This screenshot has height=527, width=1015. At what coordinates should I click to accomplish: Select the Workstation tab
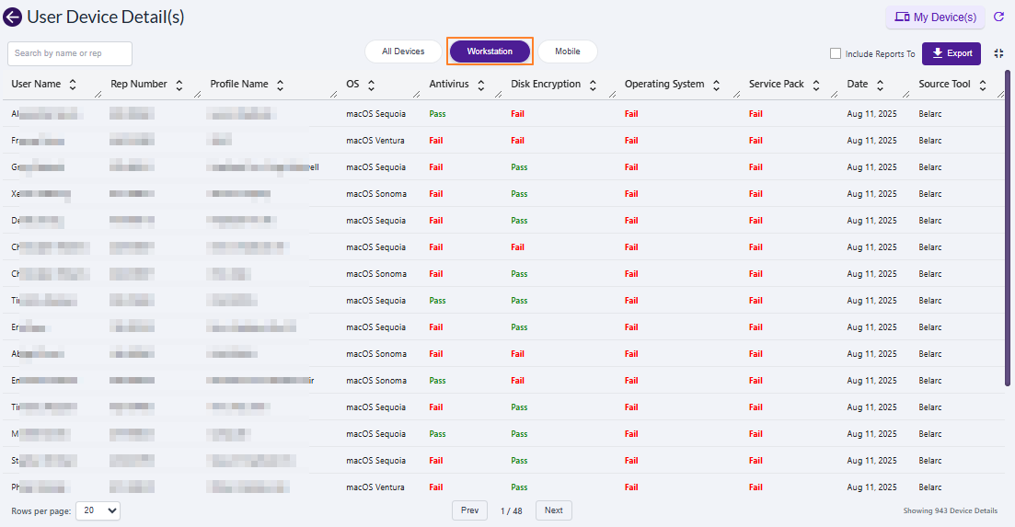(x=490, y=52)
